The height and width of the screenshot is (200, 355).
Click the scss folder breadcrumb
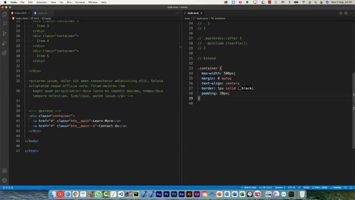(x=187, y=18)
